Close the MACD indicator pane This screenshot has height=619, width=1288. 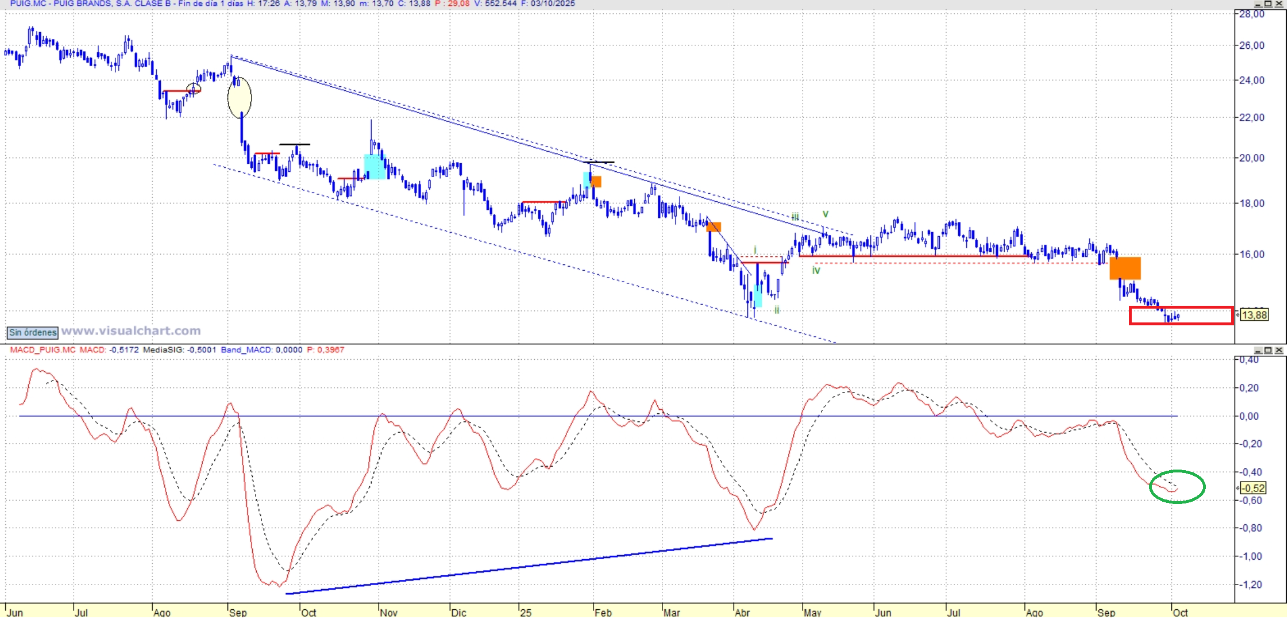[1279, 350]
